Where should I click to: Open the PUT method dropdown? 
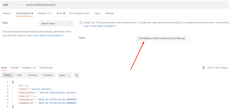12,5
